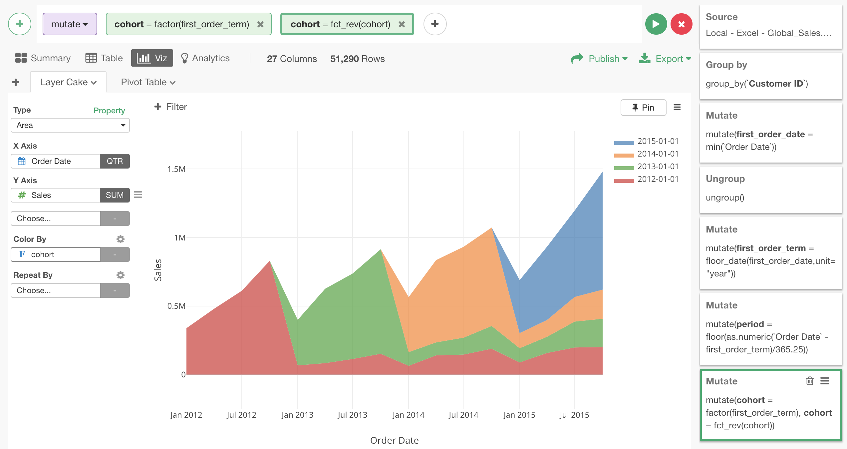The image size is (847, 449).
Task: Open the Export dropdown menu
Action: (x=665, y=59)
